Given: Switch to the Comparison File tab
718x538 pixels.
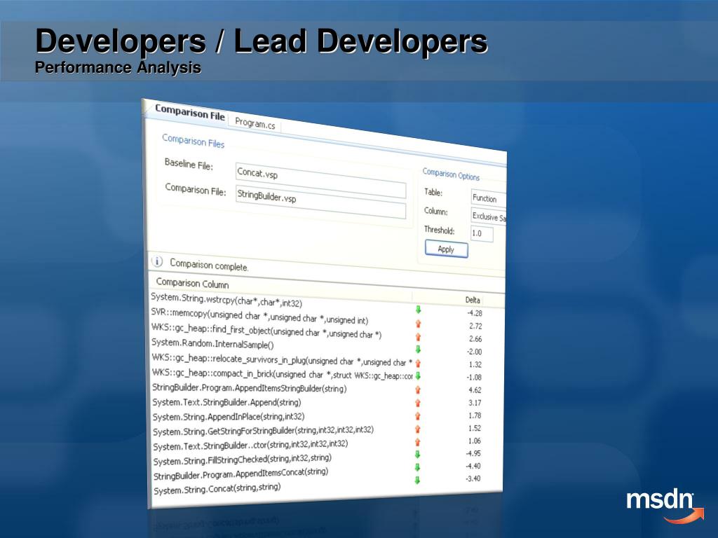Looking at the screenshot, I should tap(189, 112).
